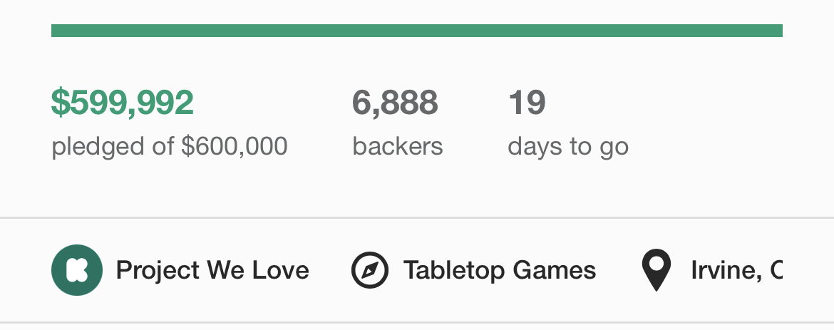The image size is (834, 330).
Task: Click the pledged of $600,000 text
Action: 169,146
